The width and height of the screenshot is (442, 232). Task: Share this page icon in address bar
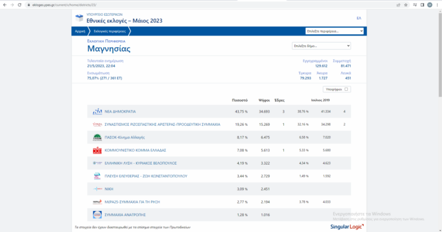pyautogui.click(x=398, y=5)
